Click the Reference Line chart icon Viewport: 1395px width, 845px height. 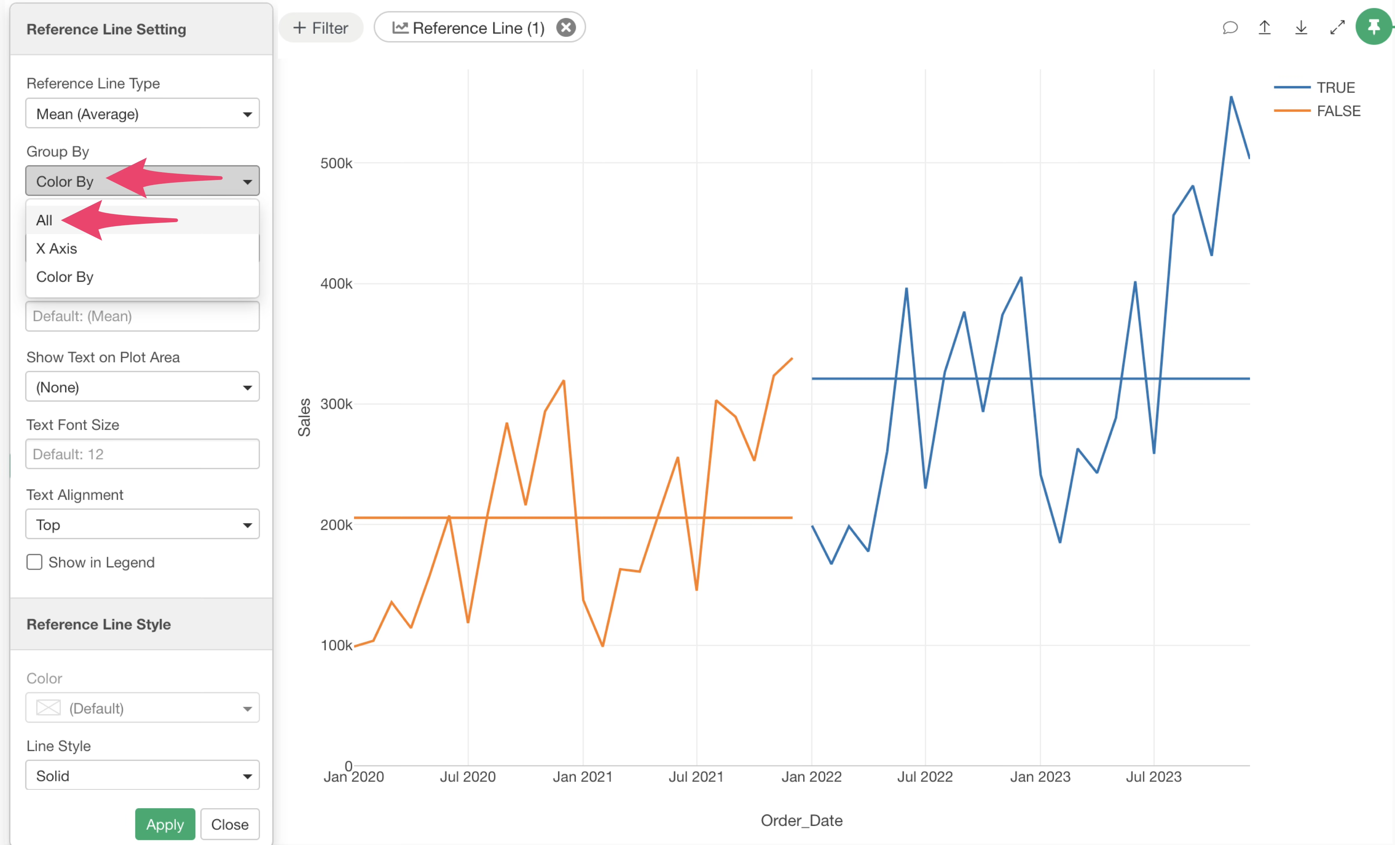(400, 28)
